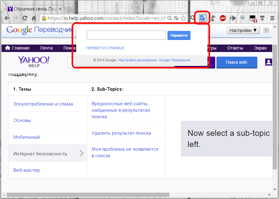Bookmark this page with the star icon
The width and height of the screenshot is (279, 199).
183,18
